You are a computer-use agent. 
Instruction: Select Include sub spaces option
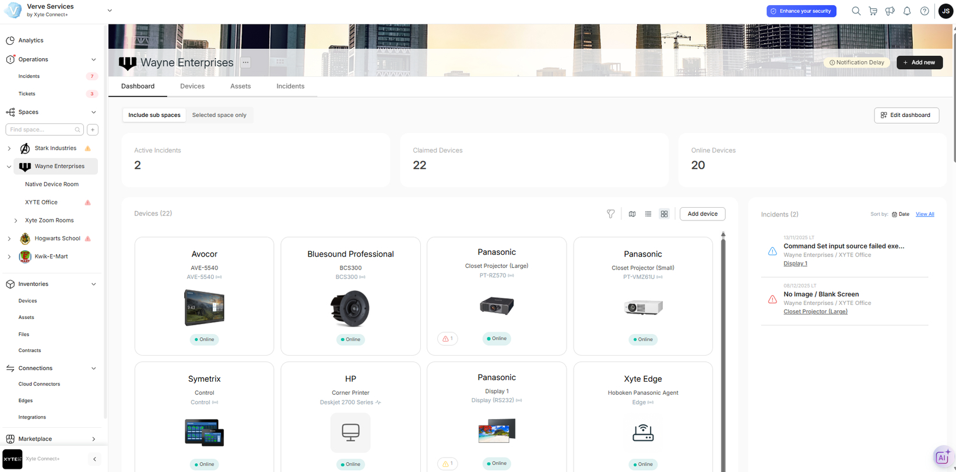pyautogui.click(x=154, y=115)
